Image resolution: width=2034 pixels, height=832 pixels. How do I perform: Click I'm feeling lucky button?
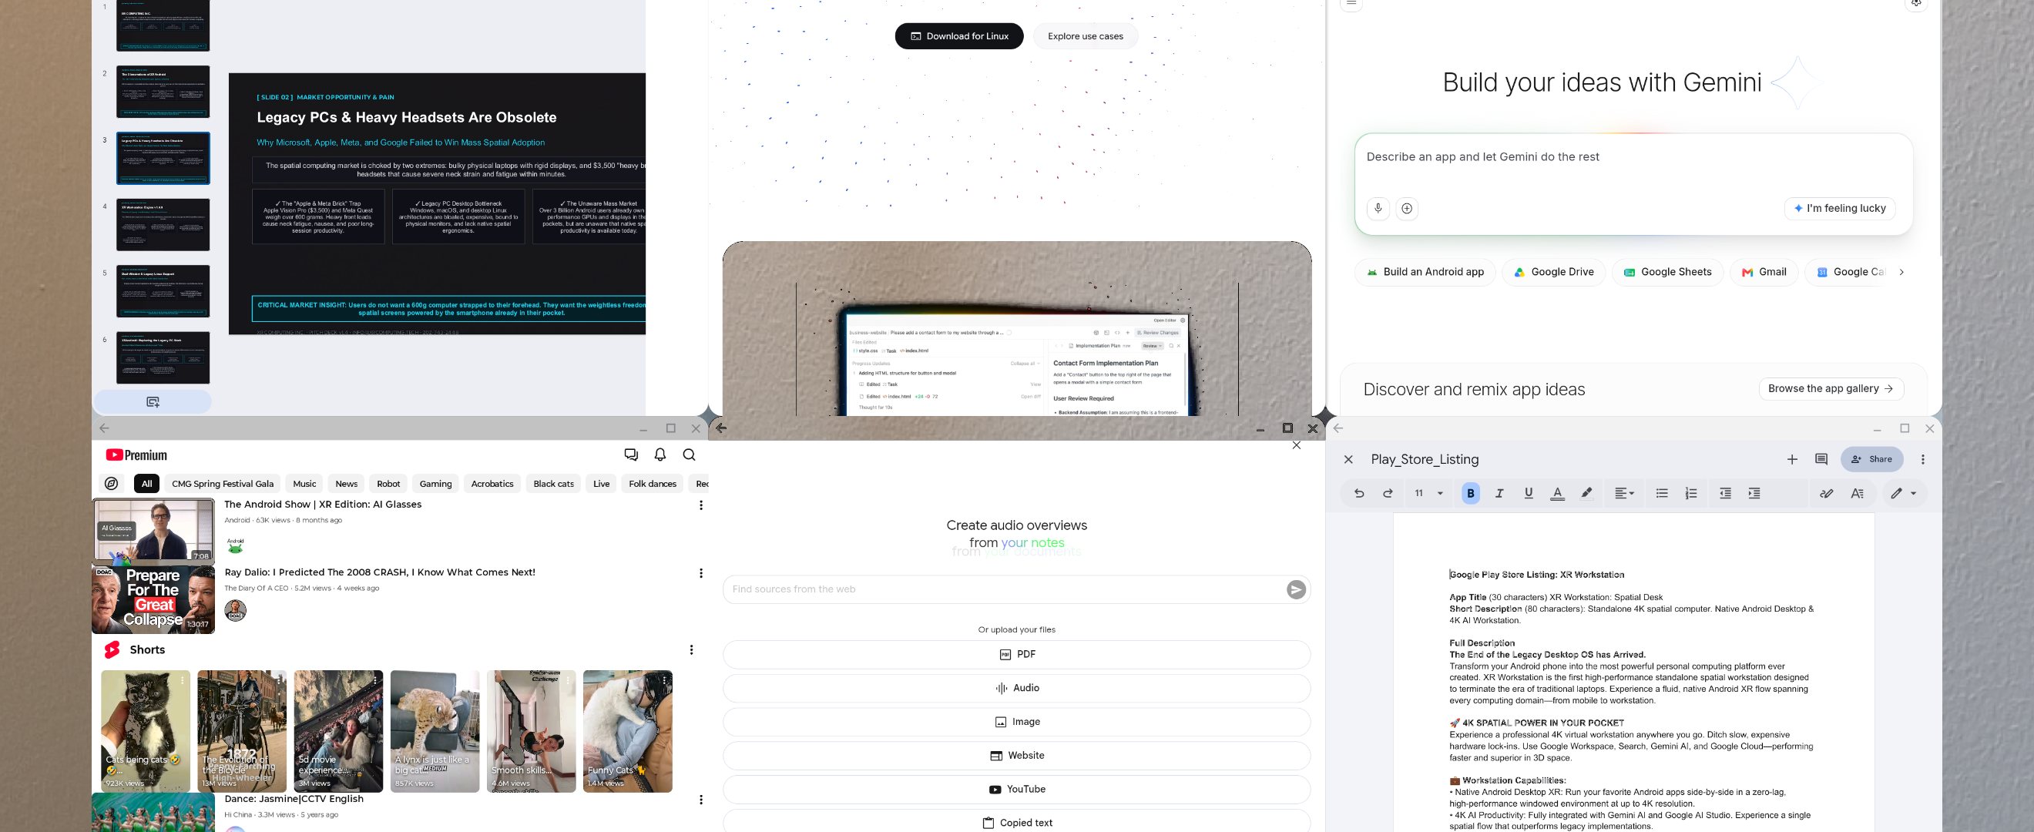(x=1840, y=209)
